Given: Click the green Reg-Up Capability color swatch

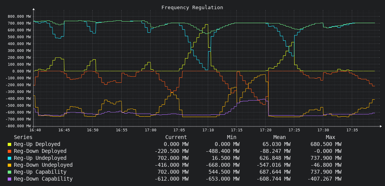Looking at the screenshot, I should pyautogui.click(x=10, y=172).
